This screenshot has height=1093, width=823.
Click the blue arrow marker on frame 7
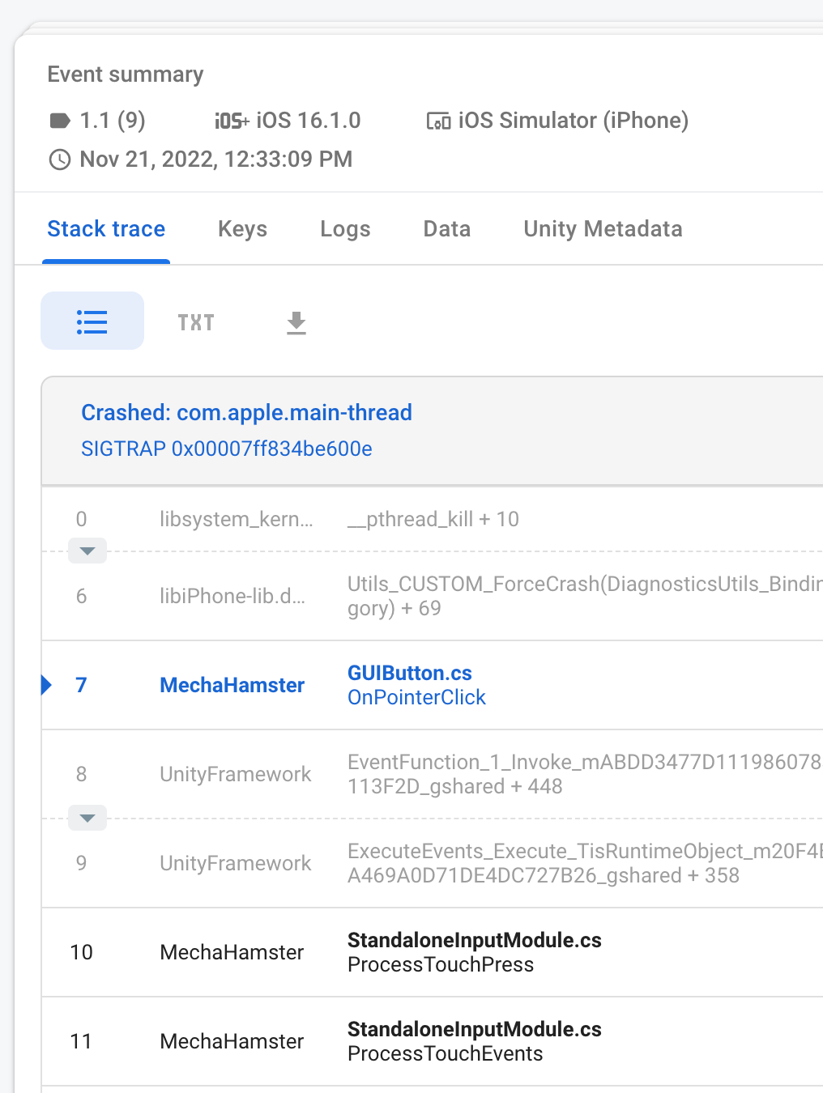46,685
